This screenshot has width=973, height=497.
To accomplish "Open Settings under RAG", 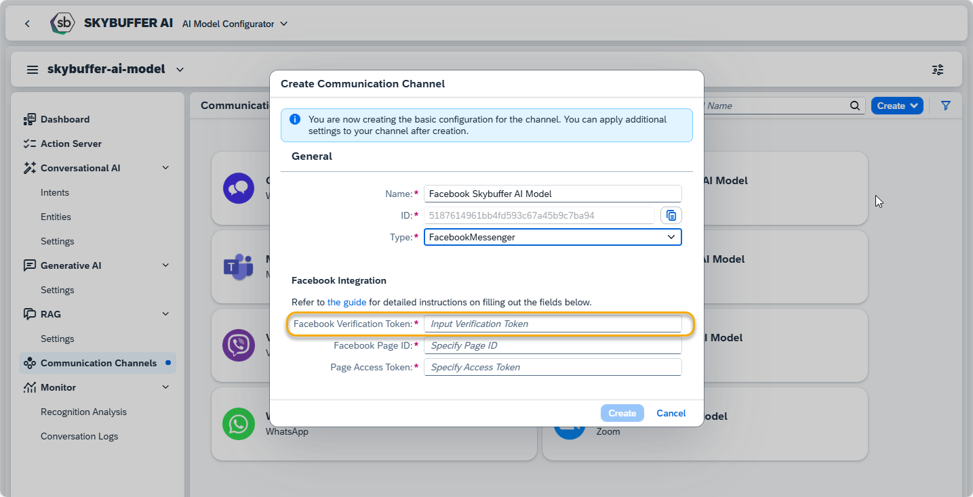I will pyautogui.click(x=58, y=339).
